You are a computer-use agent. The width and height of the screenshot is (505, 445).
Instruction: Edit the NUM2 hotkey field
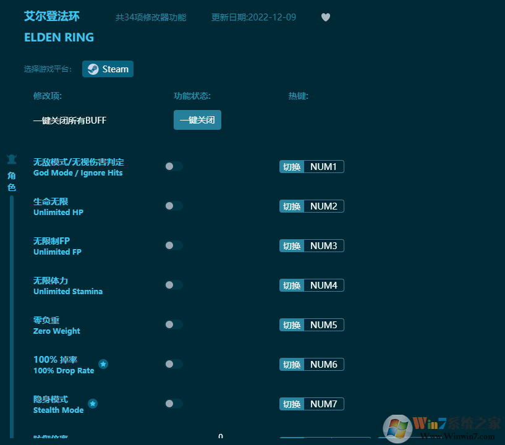pyautogui.click(x=324, y=206)
